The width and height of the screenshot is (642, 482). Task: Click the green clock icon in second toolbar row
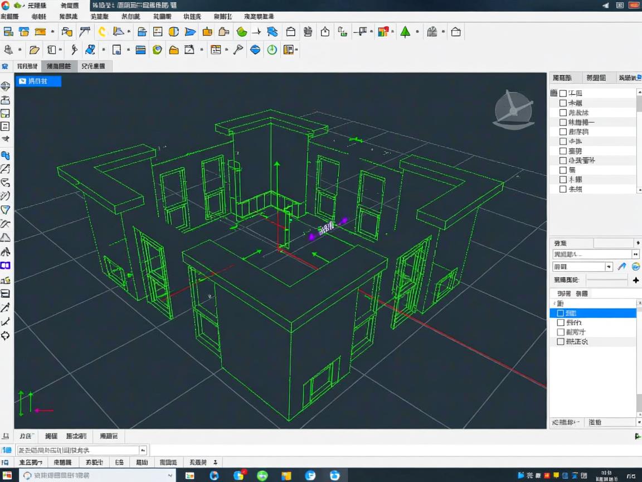(x=272, y=50)
